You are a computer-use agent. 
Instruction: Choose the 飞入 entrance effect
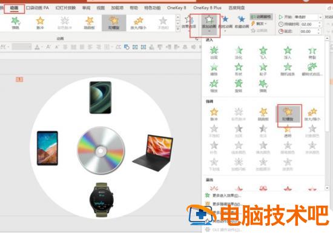pyautogui.click(x=263, y=53)
